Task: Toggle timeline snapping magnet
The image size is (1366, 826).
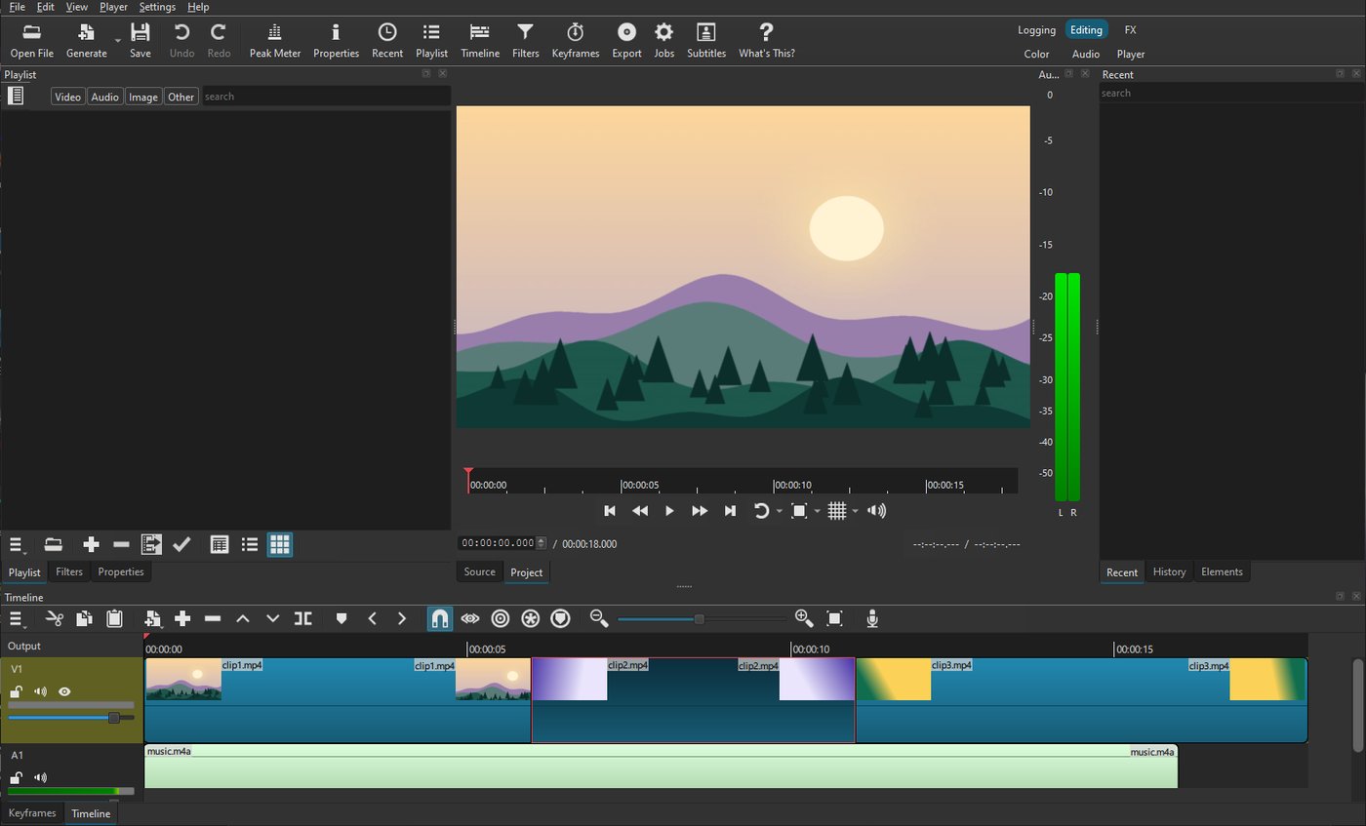Action: coord(439,618)
